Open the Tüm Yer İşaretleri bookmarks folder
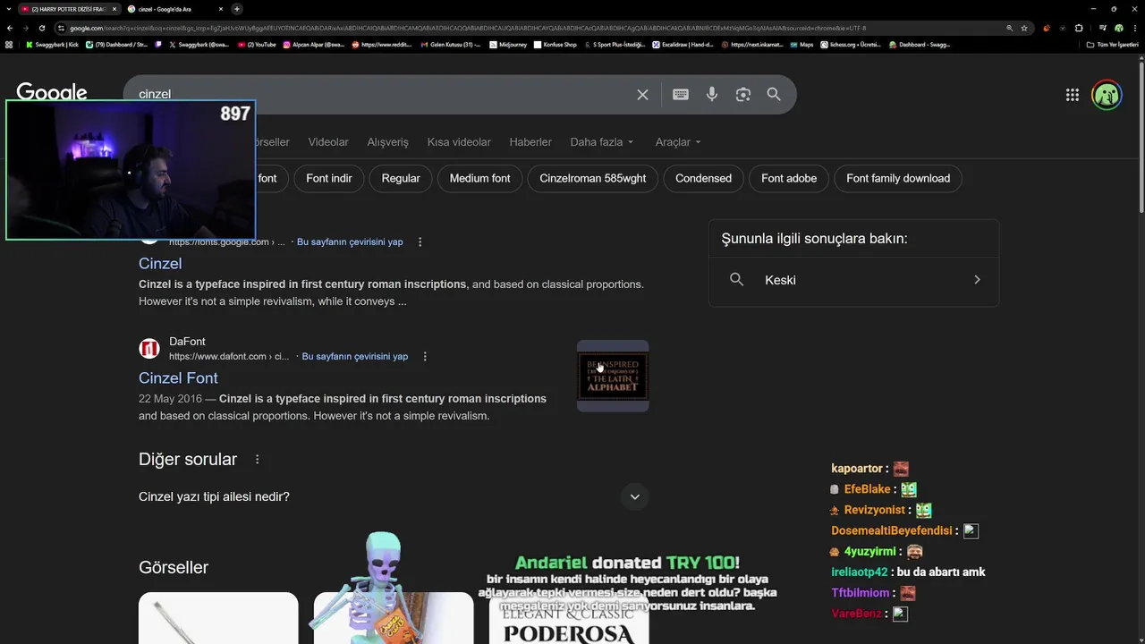The image size is (1145, 644). [1112, 44]
